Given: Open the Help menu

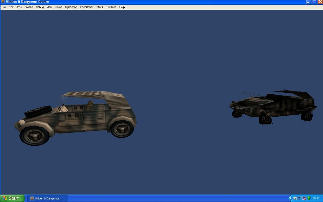Looking at the screenshot, I should tap(122, 7).
